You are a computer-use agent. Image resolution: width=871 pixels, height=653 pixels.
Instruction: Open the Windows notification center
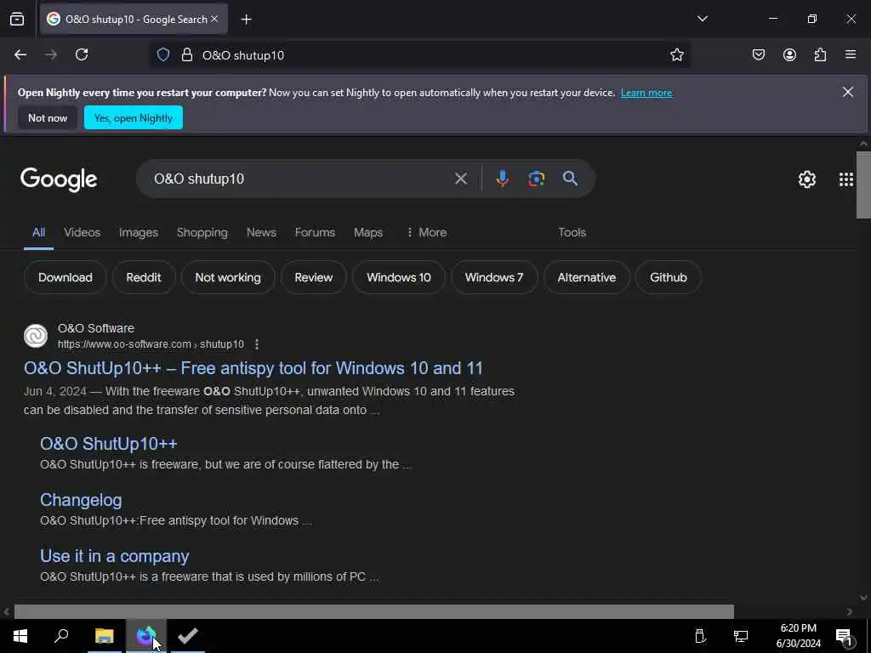(844, 636)
